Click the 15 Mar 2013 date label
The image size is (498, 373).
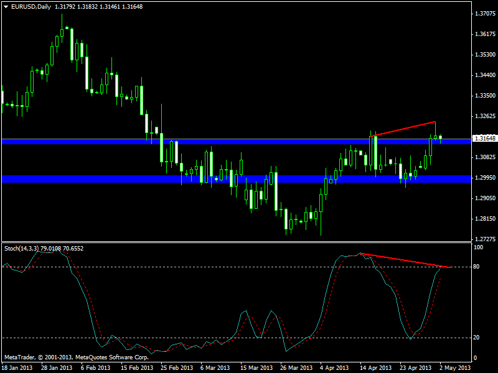(256, 368)
